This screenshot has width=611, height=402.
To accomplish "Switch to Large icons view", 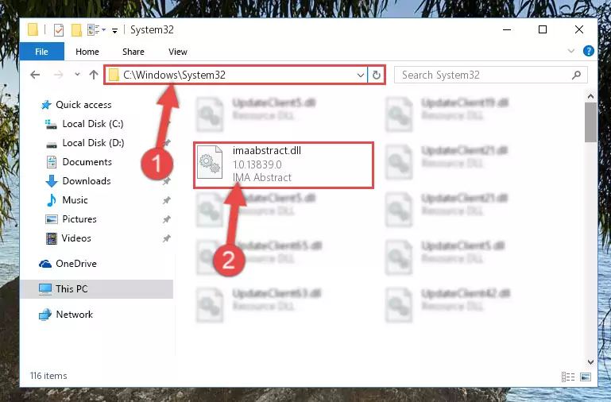I will (x=586, y=377).
